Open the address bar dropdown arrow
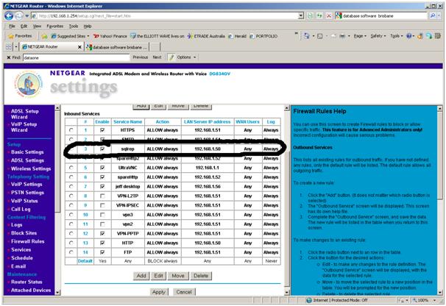446x306 pixels. tap(301, 16)
